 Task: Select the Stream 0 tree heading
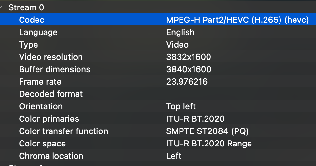[x=26, y=7]
